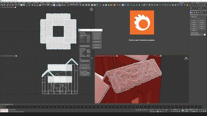Select the Cameras category icon
Viewport: 207px width, 116px height.
click(196, 13)
